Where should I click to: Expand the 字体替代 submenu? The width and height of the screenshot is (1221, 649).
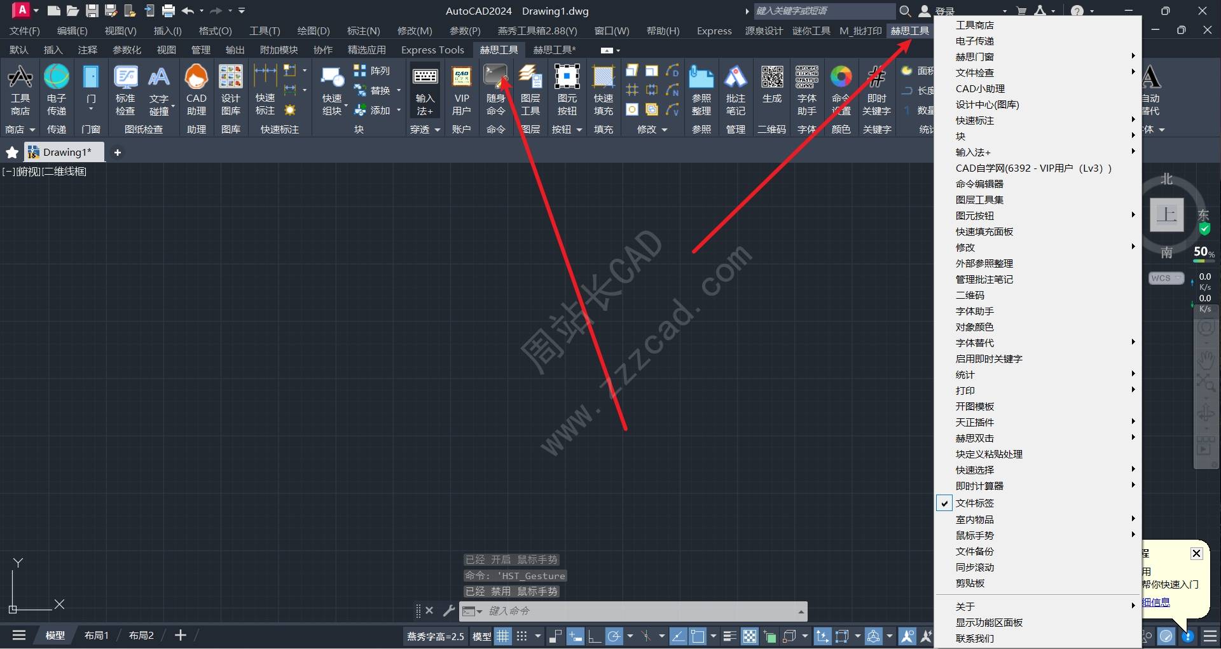coord(1038,343)
